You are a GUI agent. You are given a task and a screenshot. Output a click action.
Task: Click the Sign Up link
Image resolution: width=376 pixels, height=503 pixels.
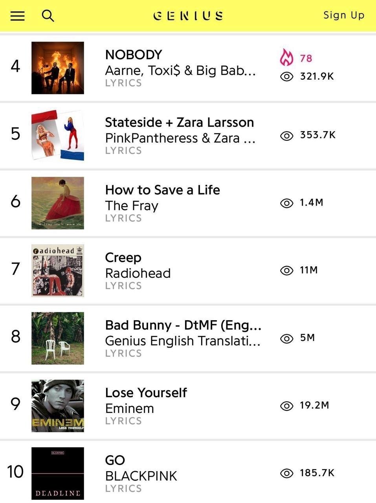(x=344, y=15)
